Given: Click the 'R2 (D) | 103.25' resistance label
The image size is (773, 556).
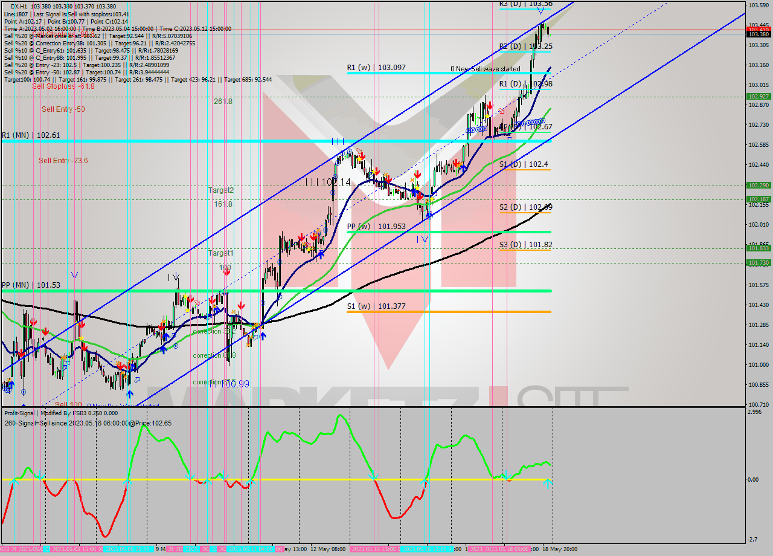Looking at the screenshot, I should click(525, 47).
